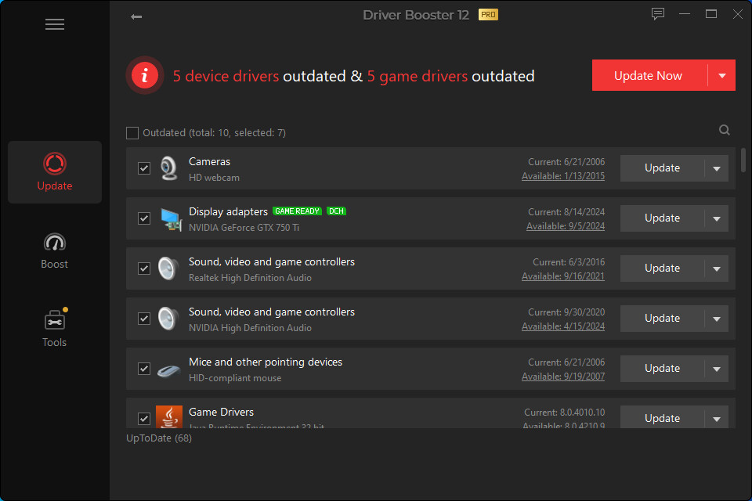Open the Tools section from sidebar
752x501 pixels.
54,327
